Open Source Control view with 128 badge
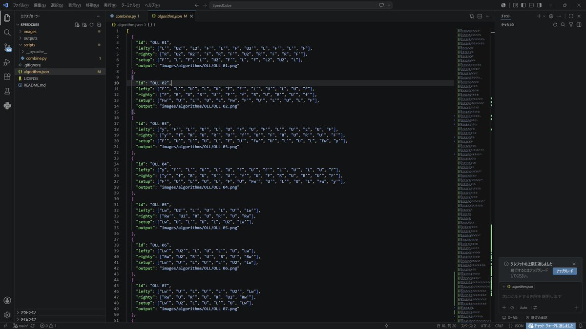This screenshot has width=586, height=329. 7,47
